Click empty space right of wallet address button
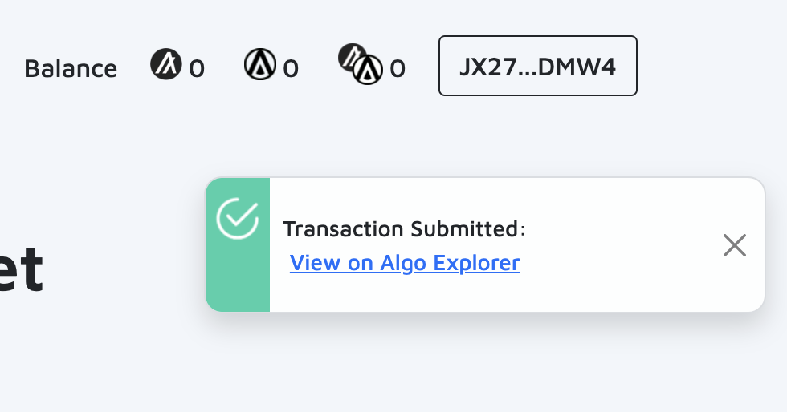 (x=707, y=66)
